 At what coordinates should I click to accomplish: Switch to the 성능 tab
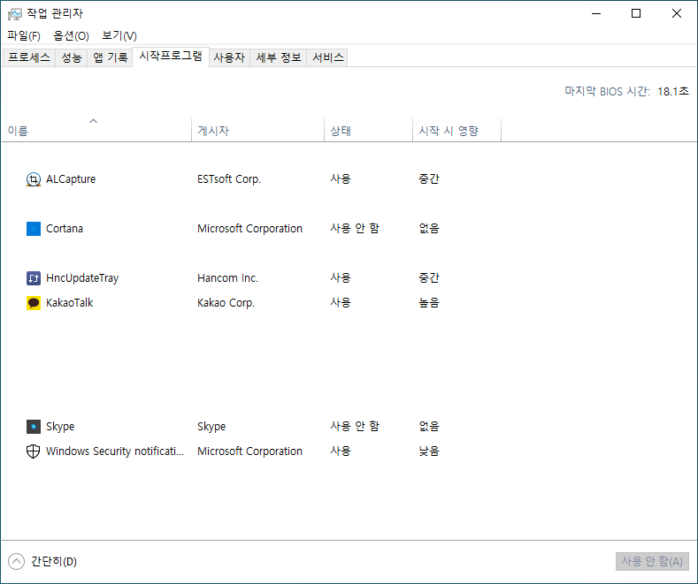pyautogui.click(x=72, y=57)
